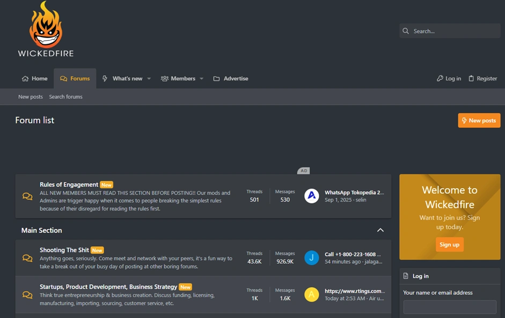
Task: Open the blue 'J' user avatar
Action: (312, 258)
